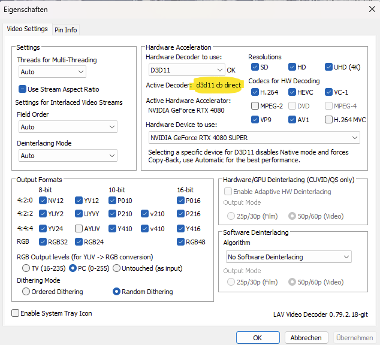Toggle Use Stream Aspect Ratio checkbox
This screenshot has height=345, width=380.
tap(22, 89)
